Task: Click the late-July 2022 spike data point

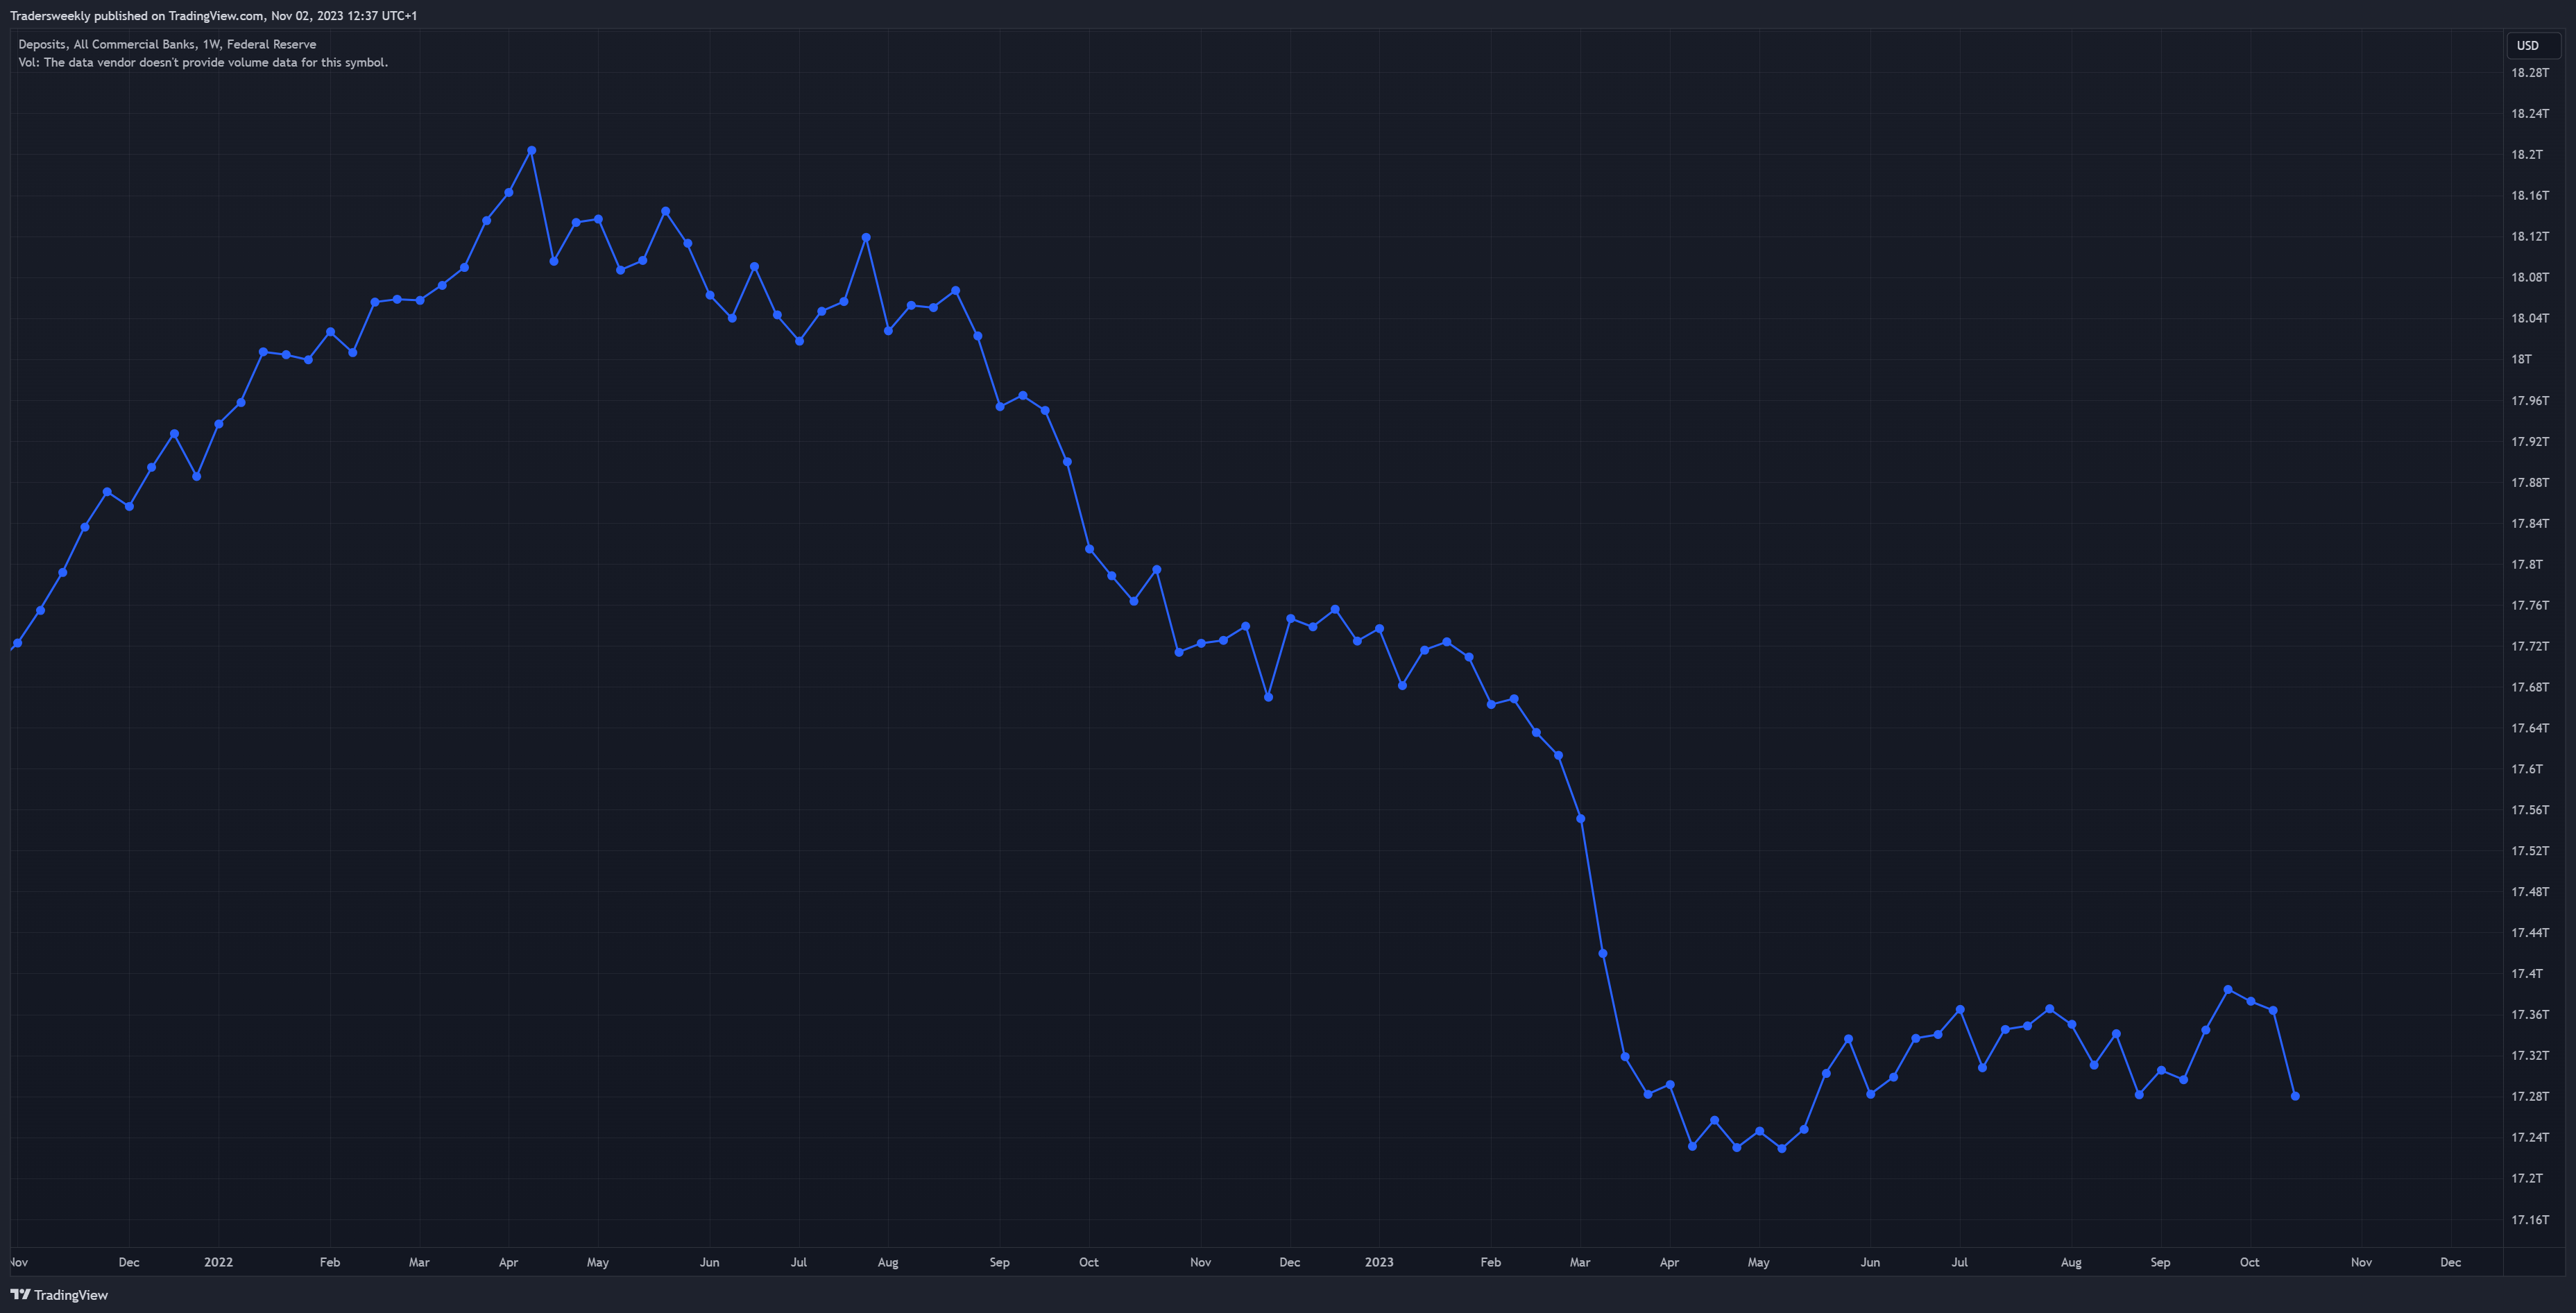Action: (x=866, y=238)
